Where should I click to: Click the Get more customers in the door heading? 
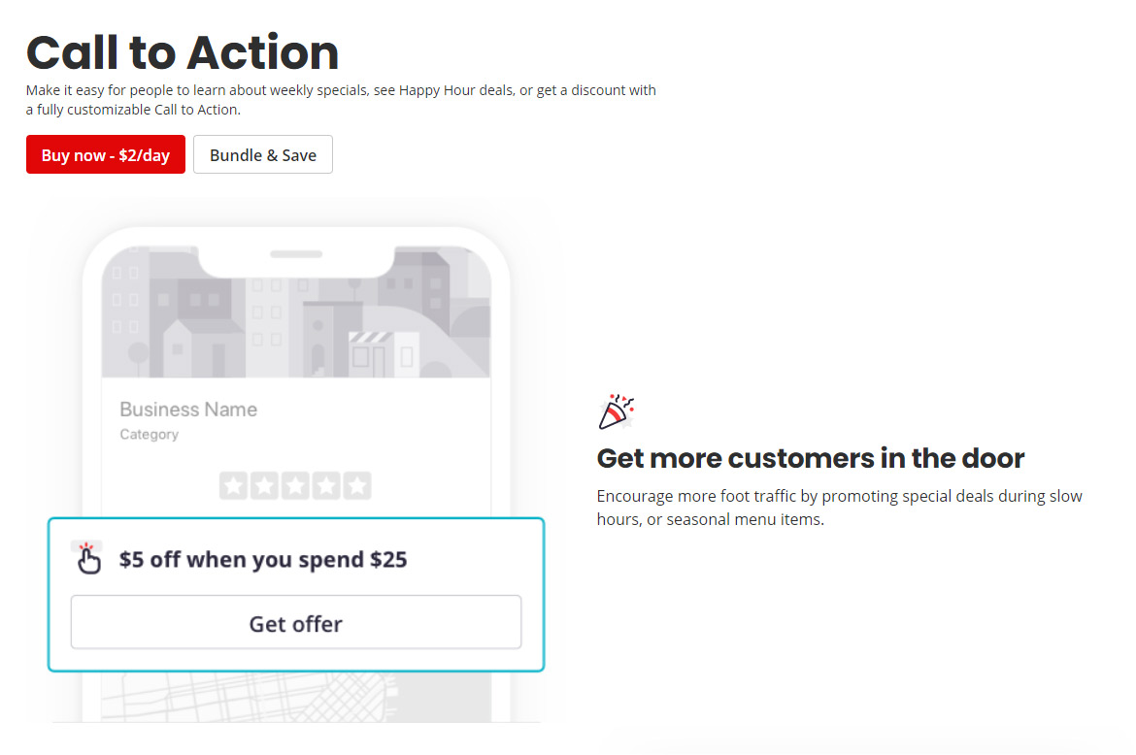tap(810, 458)
